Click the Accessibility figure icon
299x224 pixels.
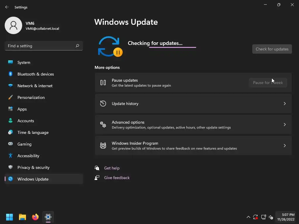tap(11, 156)
